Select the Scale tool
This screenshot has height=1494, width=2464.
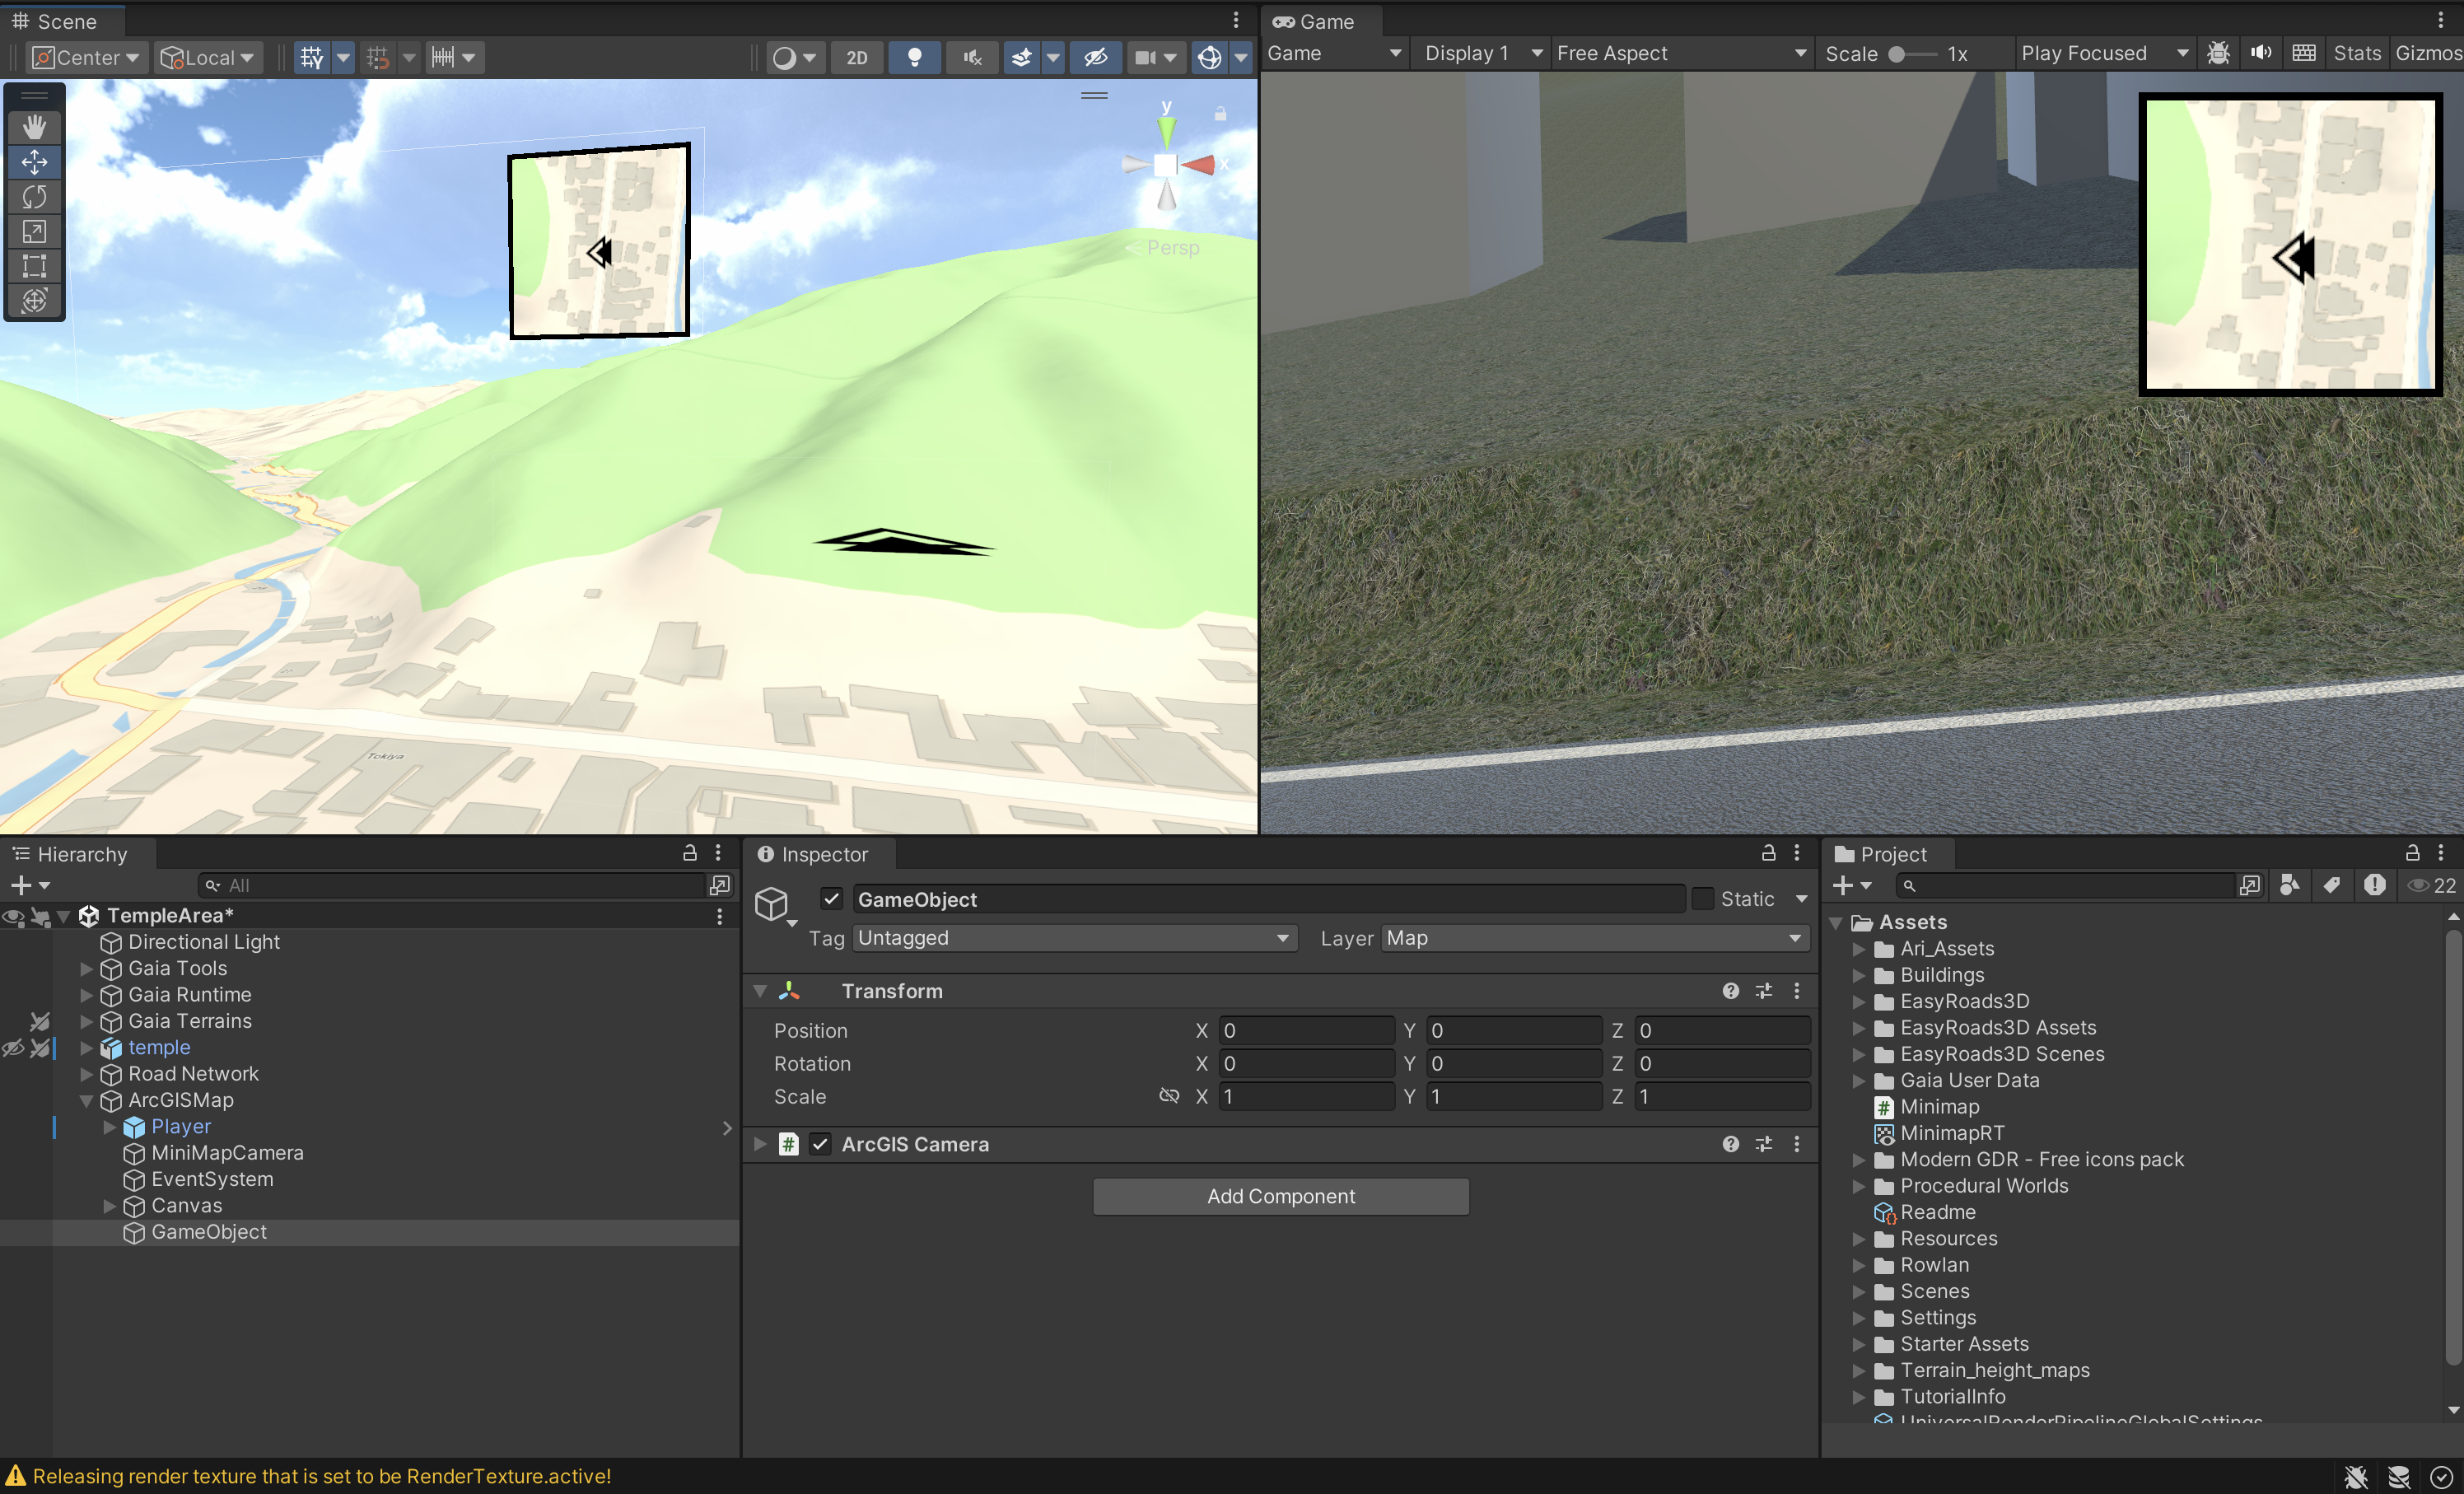(35, 232)
